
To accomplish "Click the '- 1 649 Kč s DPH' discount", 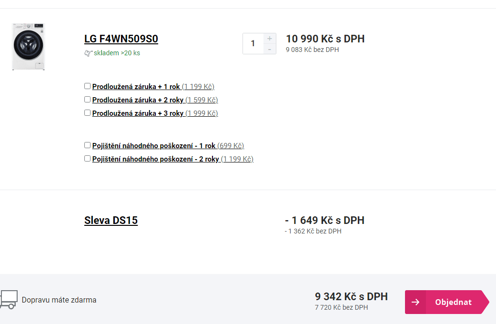I will 324,220.
